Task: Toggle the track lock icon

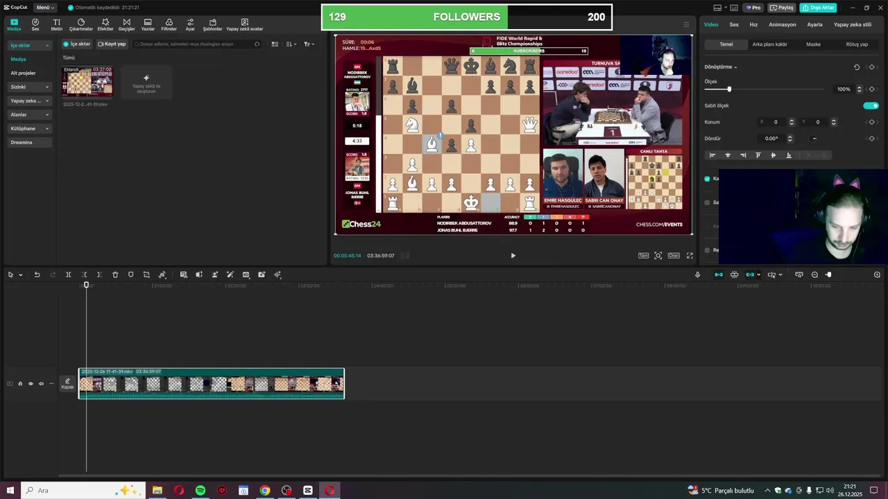Action: click(20, 384)
